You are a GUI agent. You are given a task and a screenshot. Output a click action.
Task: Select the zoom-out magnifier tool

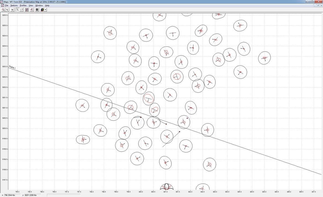7,10
